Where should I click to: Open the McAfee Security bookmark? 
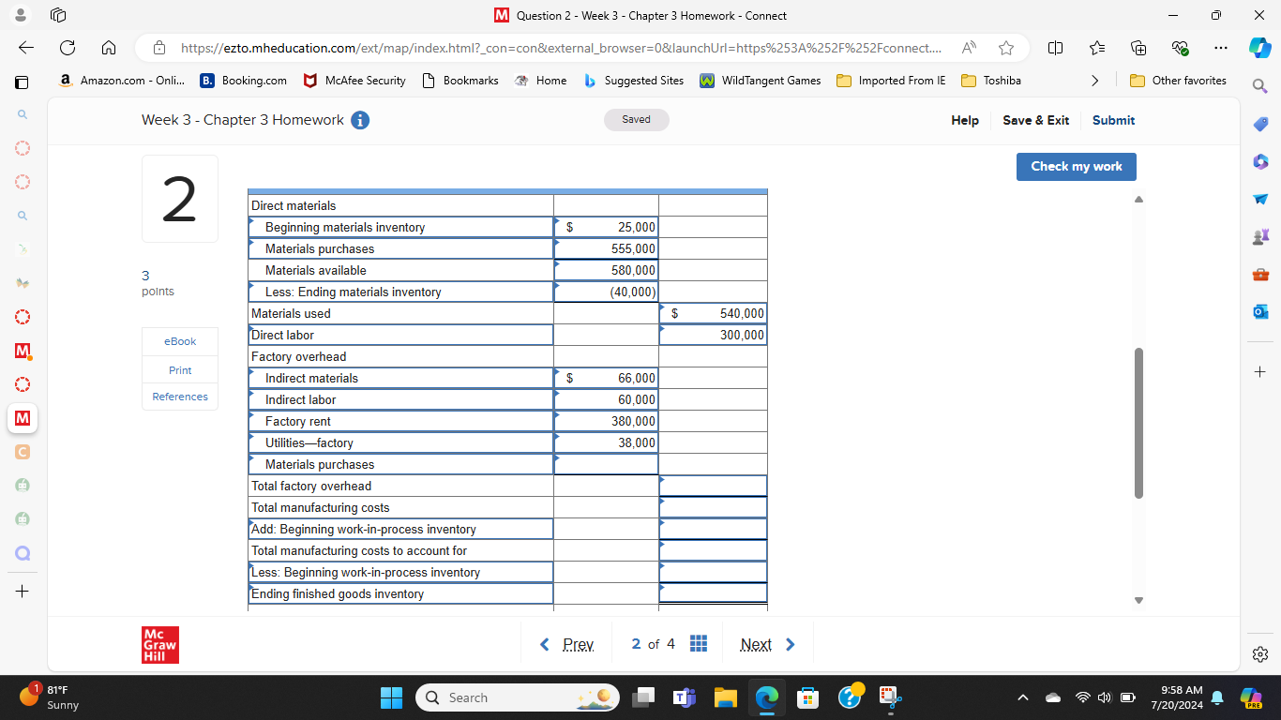(x=354, y=81)
